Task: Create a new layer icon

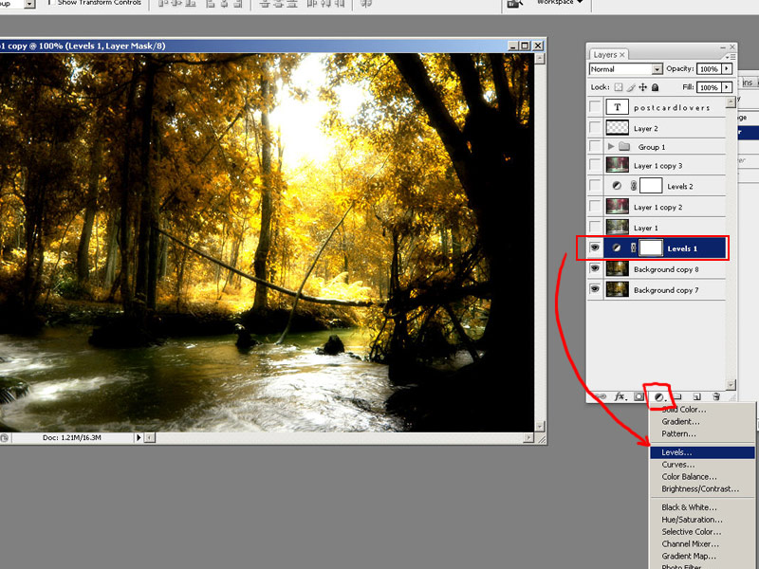Action: (x=697, y=396)
